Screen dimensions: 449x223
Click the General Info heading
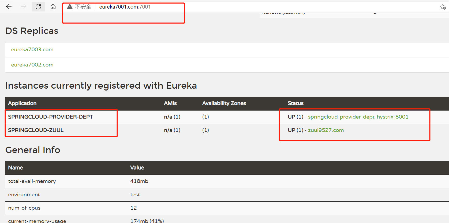point(33,150)
